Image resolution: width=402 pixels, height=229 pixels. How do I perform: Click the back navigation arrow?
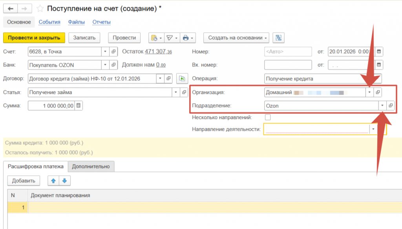pos(11,8)
